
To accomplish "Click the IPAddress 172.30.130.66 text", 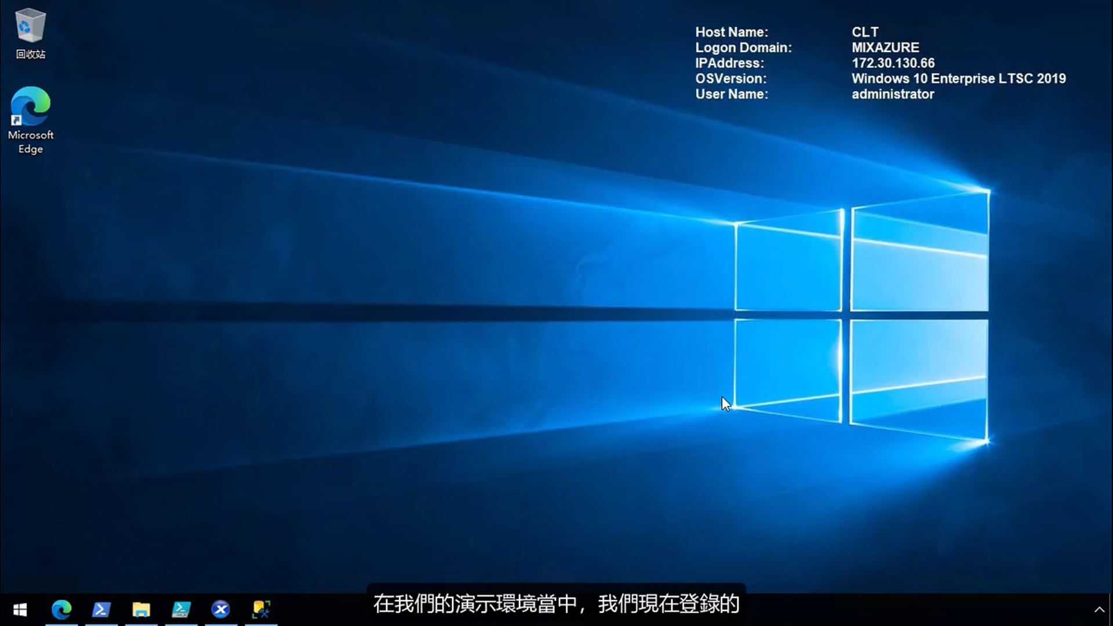I will coord(893,63).
